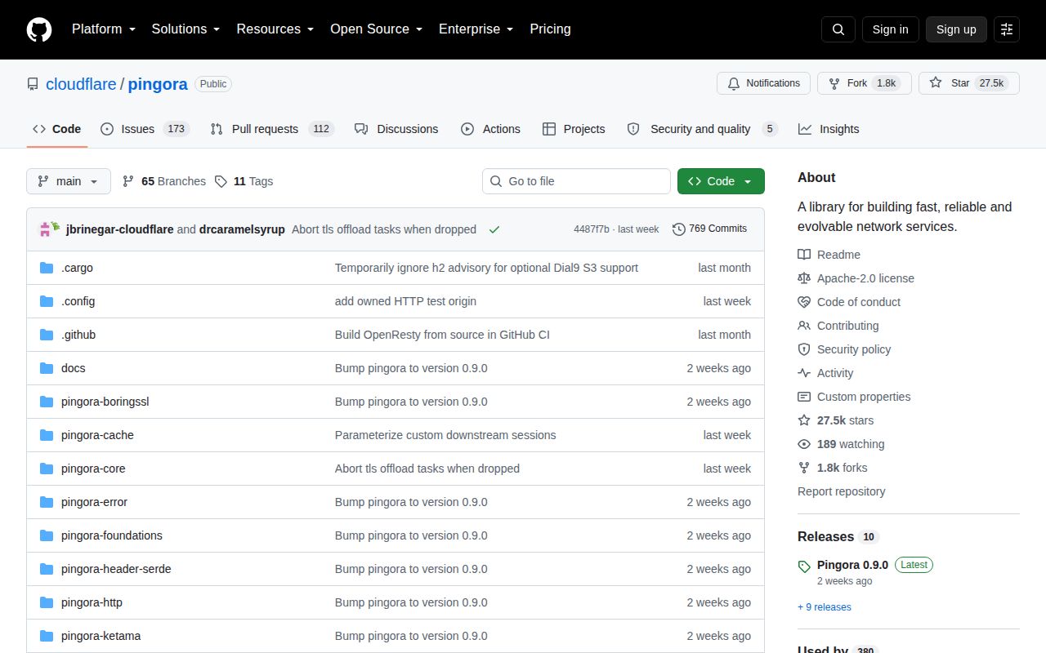Click the .config folder icon

click(47, 301)
